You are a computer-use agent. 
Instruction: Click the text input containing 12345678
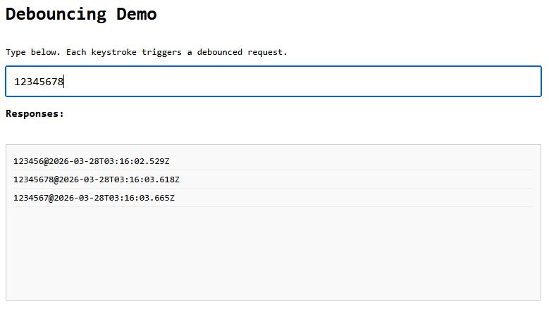(x=273, y=82)
